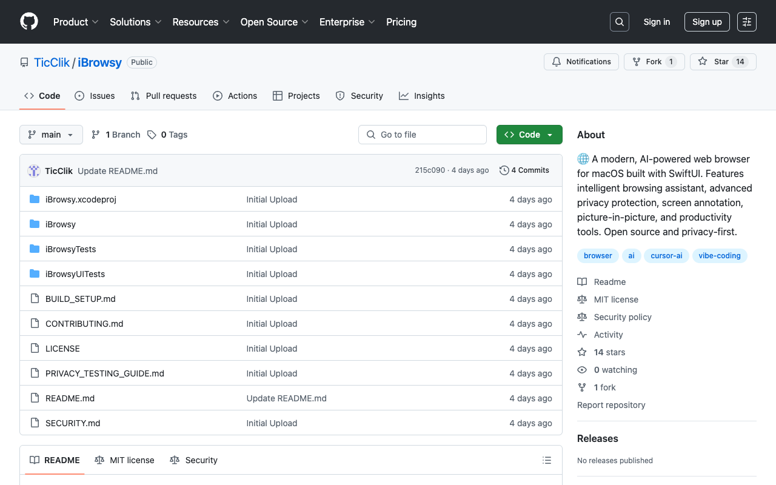
Task: Click the Go to file input field
Action: pos(423,134)
